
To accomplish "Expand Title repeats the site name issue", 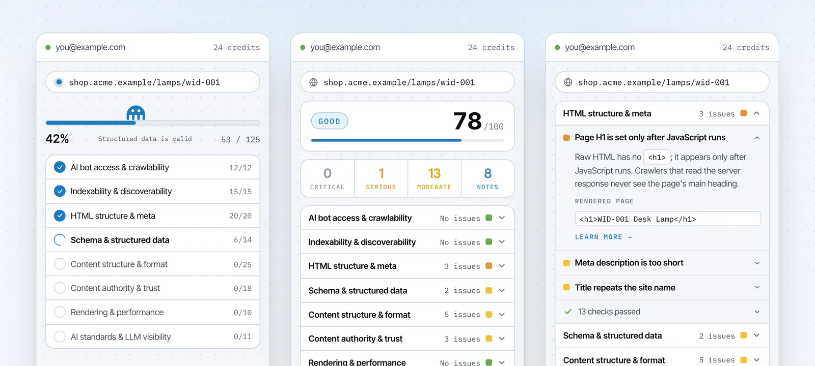I will (757, 287).
